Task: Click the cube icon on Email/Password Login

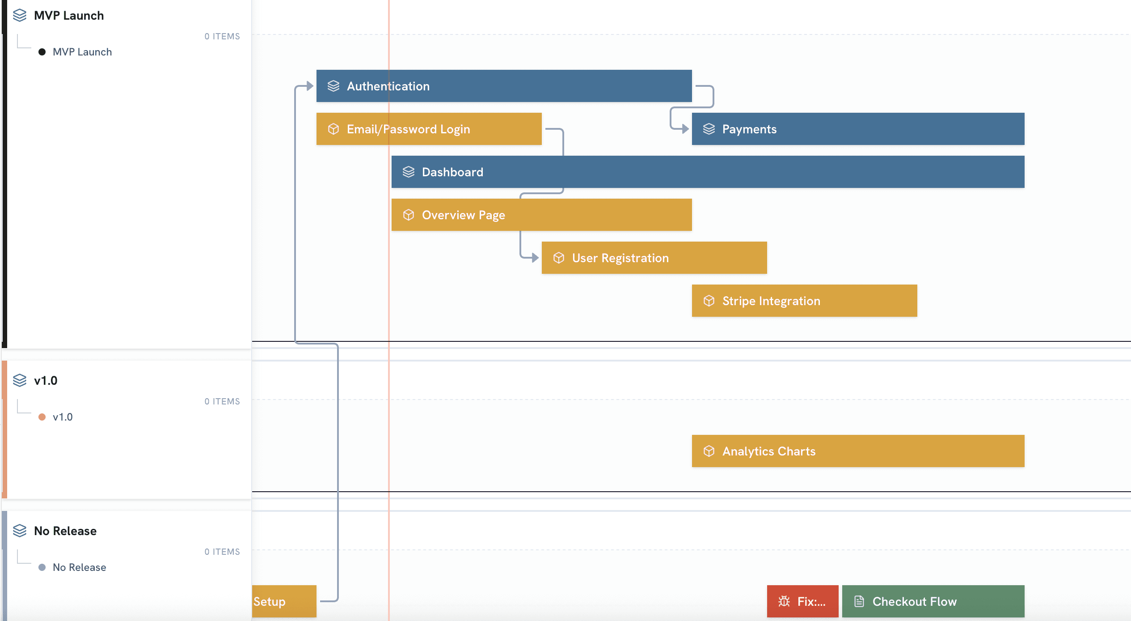Action: pyautogui.click(x=333, y=129)
